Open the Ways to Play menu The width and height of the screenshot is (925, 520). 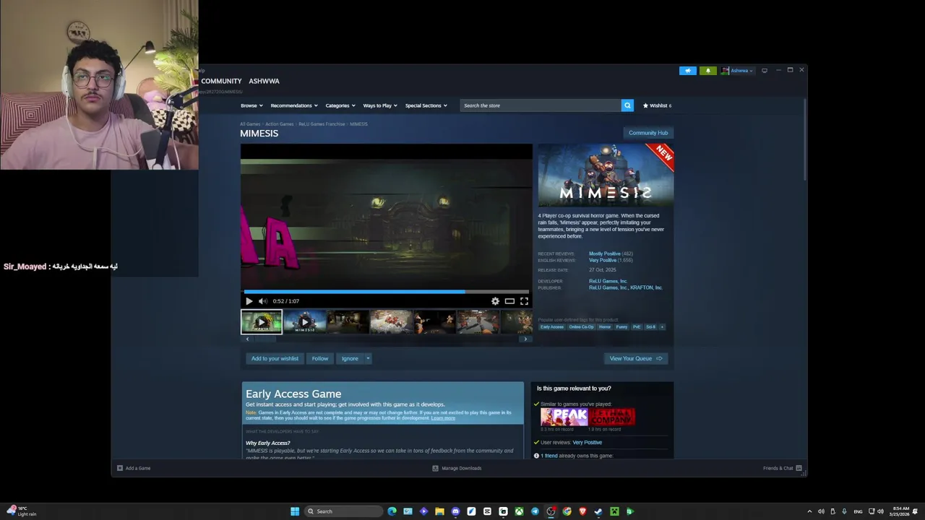[380, 105]
